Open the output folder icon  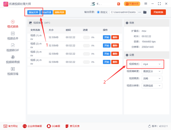point(145,12)
